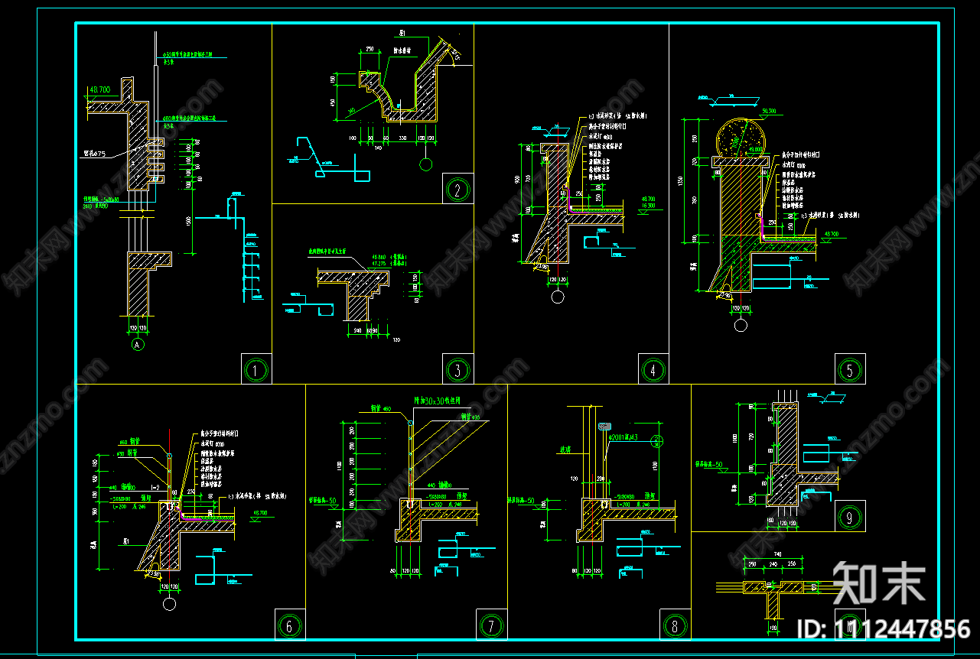The image size is (980, 659).
Task: Select the 1000 vertical dimension in detail 9
Action: point(734,440)
